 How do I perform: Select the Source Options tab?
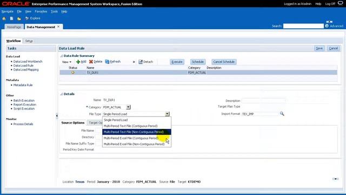click(73, 123)
